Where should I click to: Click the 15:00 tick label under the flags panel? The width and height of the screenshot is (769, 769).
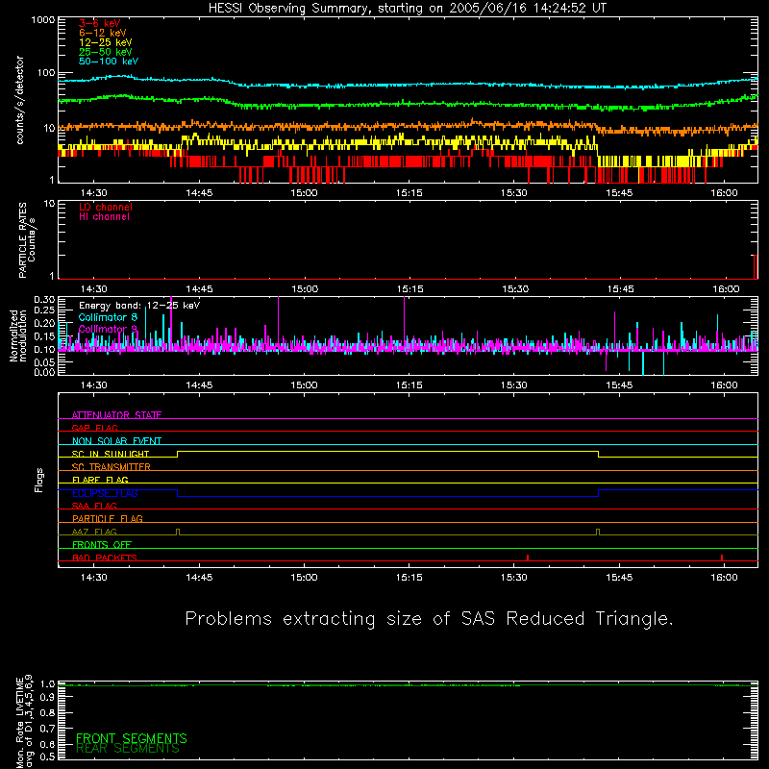pyautogui.click(x=304, y=578)
